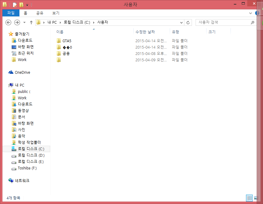
Task: Click the New Folder icon on the quick access toolbar
Action: (x=21, y=5)
